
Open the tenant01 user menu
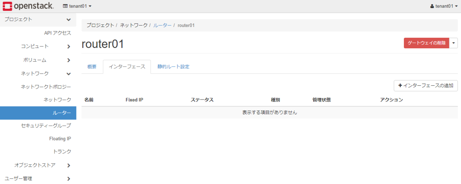444,6
